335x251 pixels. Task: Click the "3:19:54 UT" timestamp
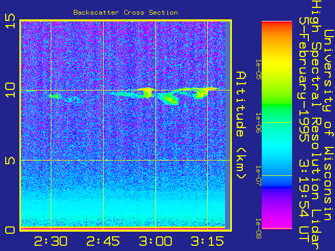pyautogui.click(x=304, y=201)
